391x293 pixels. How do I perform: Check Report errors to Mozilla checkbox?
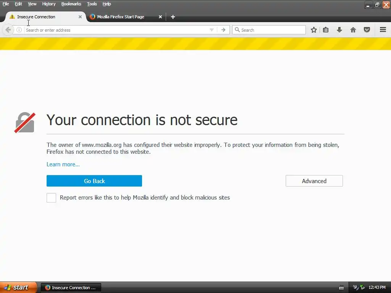click(52, 198)
